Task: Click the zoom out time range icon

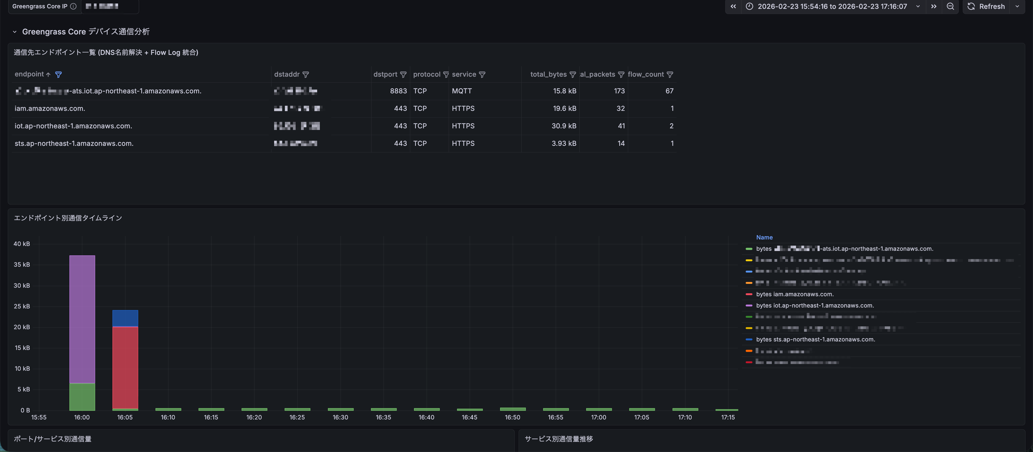Action: pos(950,6)
